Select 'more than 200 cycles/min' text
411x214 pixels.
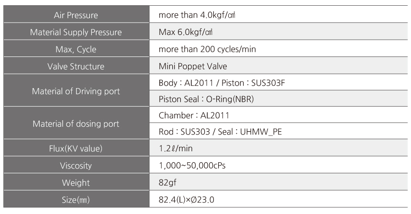(207, 49)
